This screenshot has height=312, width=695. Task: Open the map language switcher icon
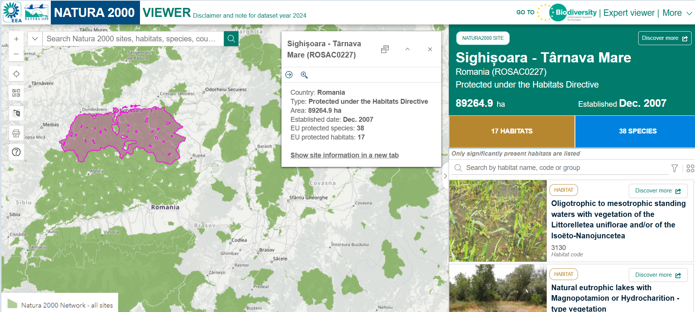(x=16, y=113)
